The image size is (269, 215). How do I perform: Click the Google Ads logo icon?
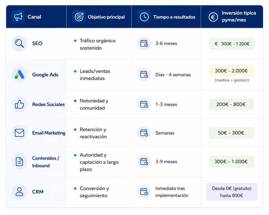pyautogui.click(x=19, y=75)
